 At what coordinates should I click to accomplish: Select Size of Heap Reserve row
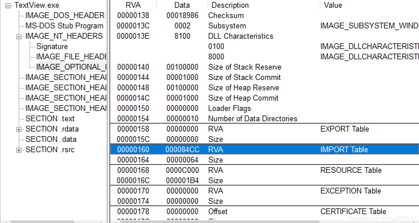pos(264,88)
